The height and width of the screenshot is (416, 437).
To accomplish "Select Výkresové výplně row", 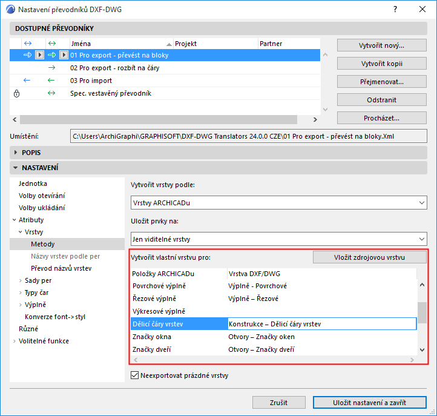I will tap(274, 311).
